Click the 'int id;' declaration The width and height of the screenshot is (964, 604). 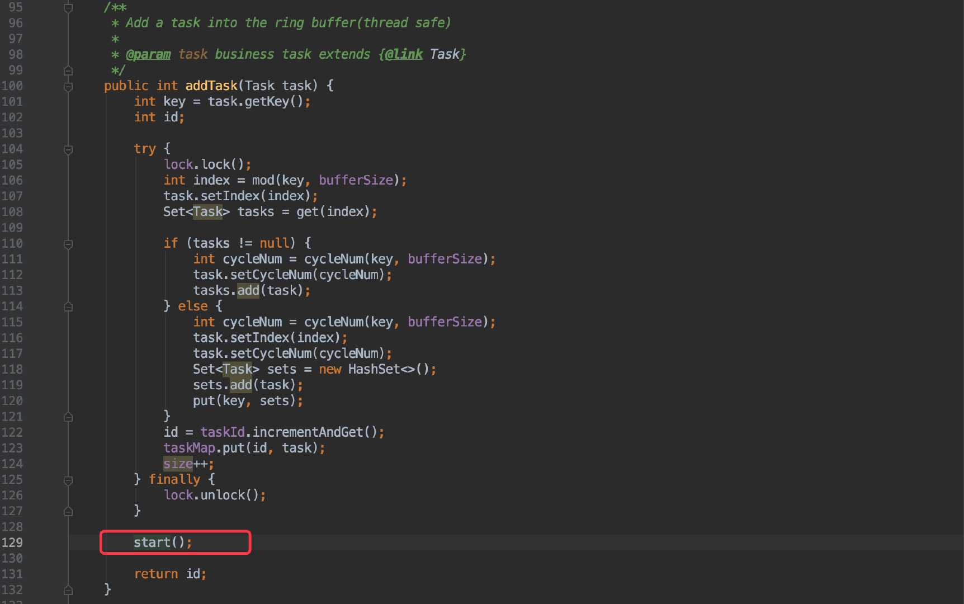click(x=159, y=117)
